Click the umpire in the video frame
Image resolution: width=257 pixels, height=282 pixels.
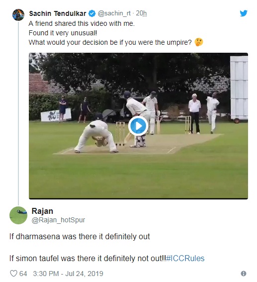(194, 114)
